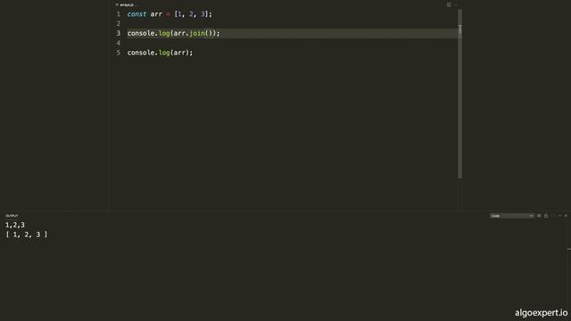Toggle the output scroll lock icon
The height and width of the screenshot is (321, 571).
point(546,216)
